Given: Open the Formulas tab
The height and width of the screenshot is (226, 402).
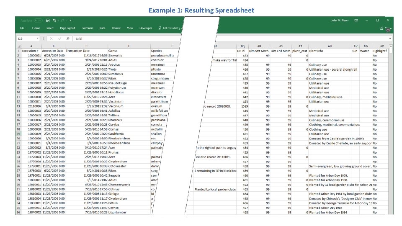Looking at the screenshot, I should pyautogui.click(x=88, y=28).
